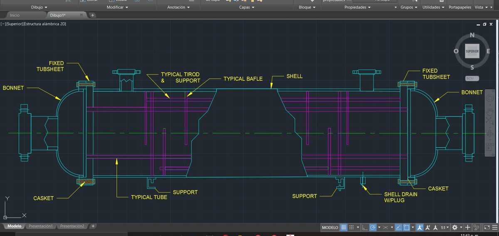Open SteeringWheel from navigation bar

coord(490,99)
